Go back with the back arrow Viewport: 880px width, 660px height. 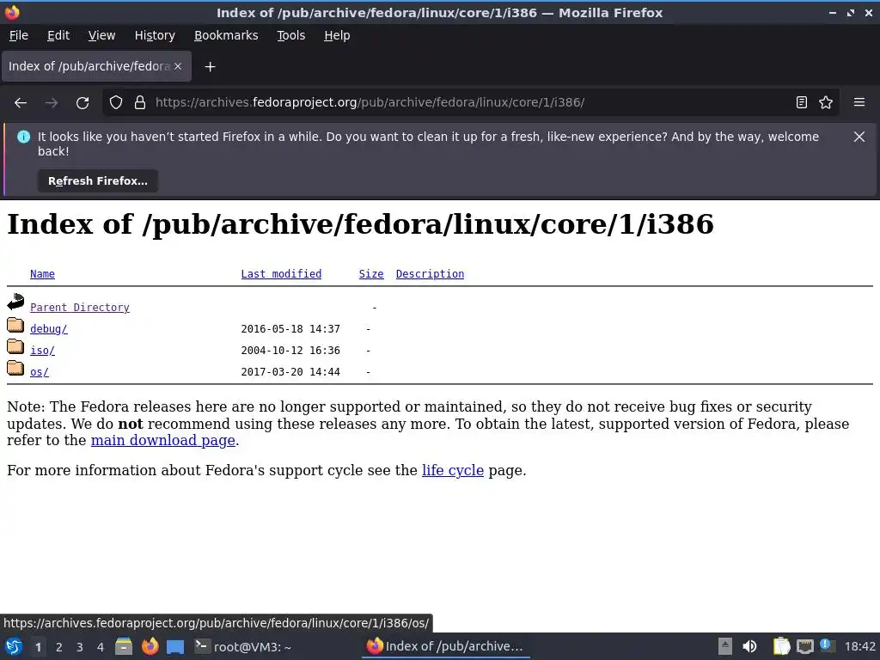pos(21,103)
